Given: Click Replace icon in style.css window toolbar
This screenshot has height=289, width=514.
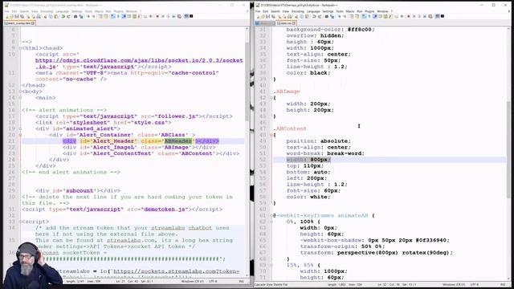Looking at the screenshot, I should coord(332,16).
